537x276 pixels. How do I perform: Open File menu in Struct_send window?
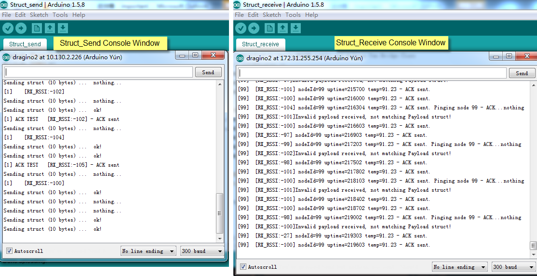click(x=6, y=15)
